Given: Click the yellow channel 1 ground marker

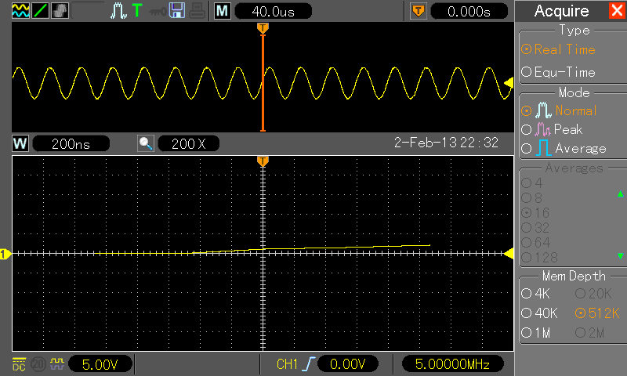Looking at the screenshot, I should tap(5, 254).
